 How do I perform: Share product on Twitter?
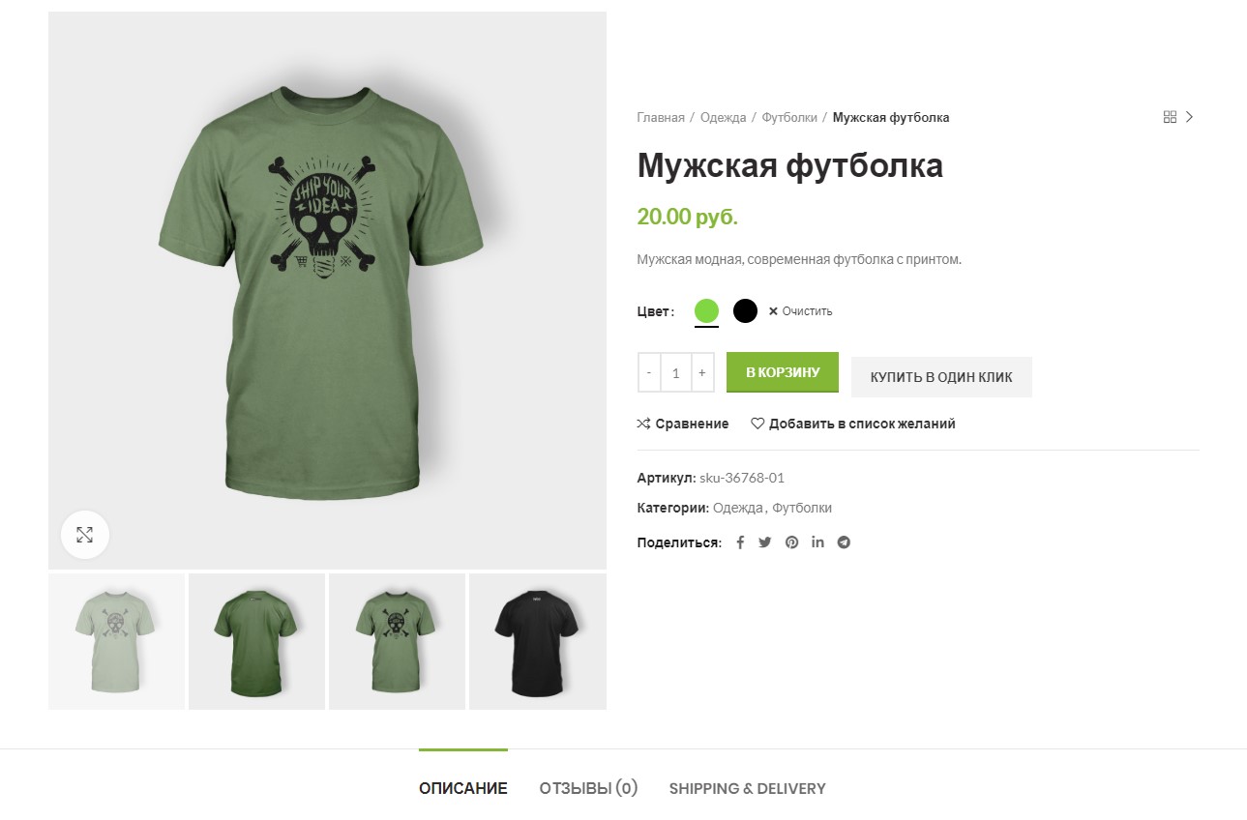click(765, 542)
